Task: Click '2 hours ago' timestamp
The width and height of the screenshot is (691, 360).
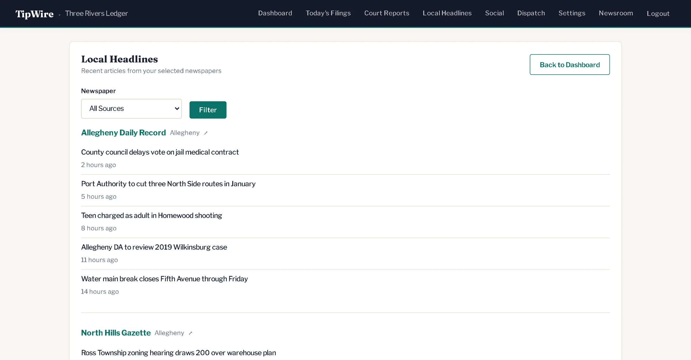Action: coord(98,165)
